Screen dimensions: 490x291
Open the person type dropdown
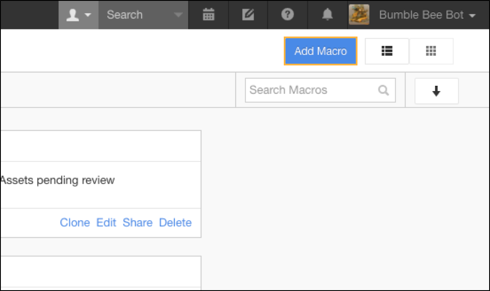coord(78,14)
